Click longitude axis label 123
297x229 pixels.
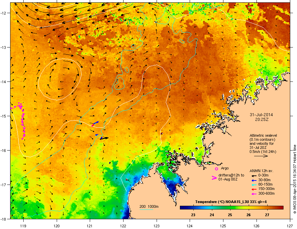tap(157, 226)
